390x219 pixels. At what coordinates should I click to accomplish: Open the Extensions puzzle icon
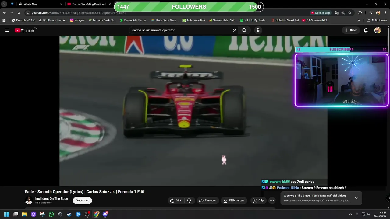pyautogui.click(x=360, y=13)
